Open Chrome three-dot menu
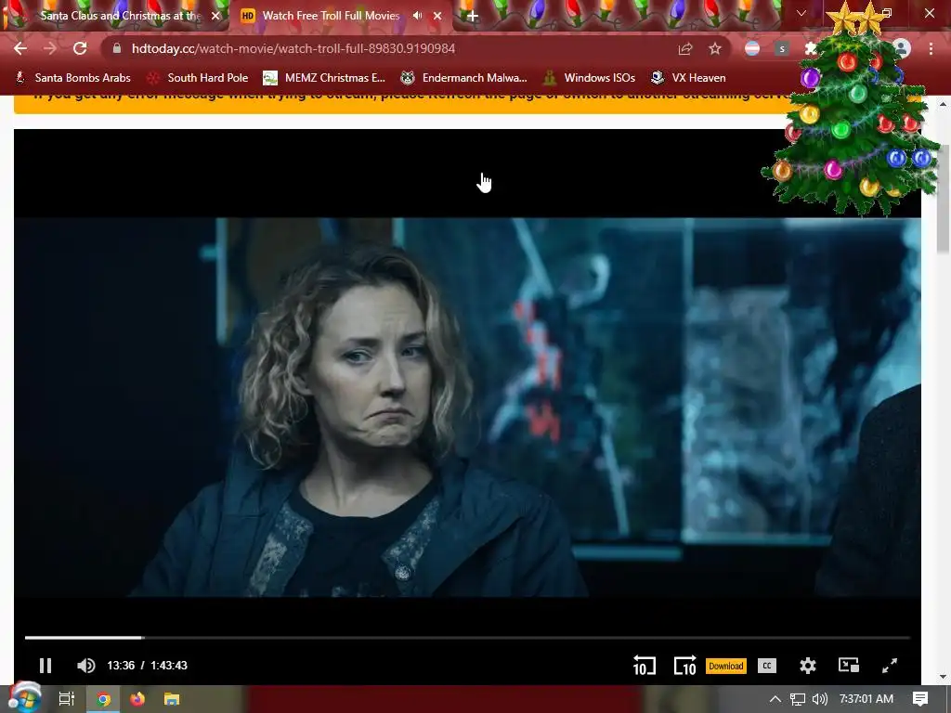Image resolution: width=951 pixels, height=713 pixels. click(931, 48)
